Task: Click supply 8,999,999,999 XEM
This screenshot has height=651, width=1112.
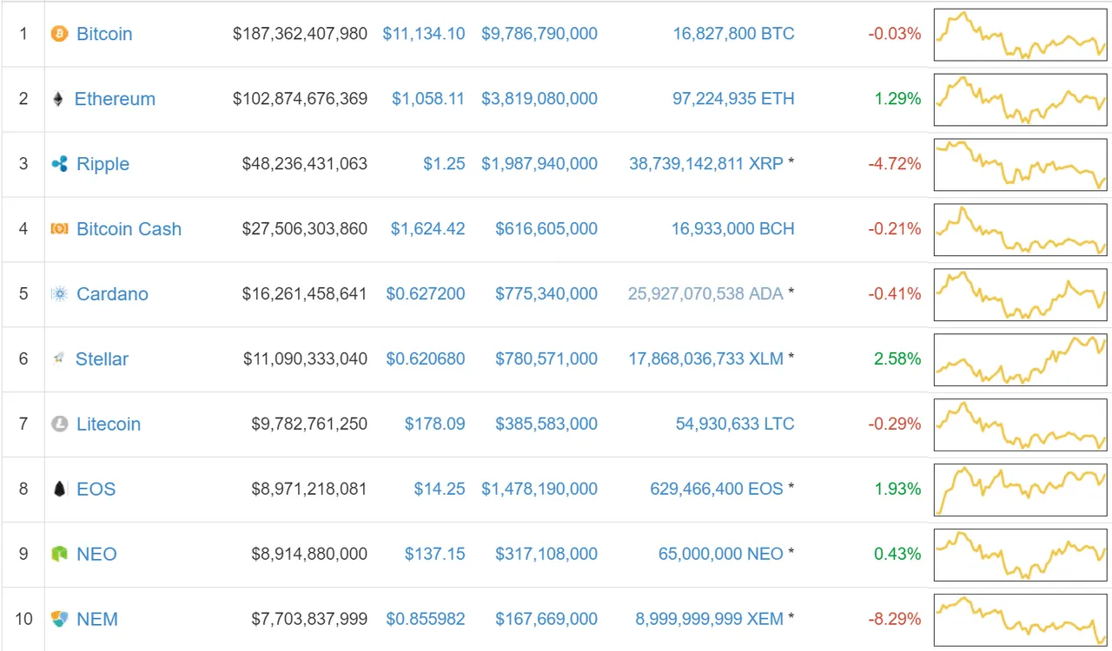Action: [x=710, y=620]
